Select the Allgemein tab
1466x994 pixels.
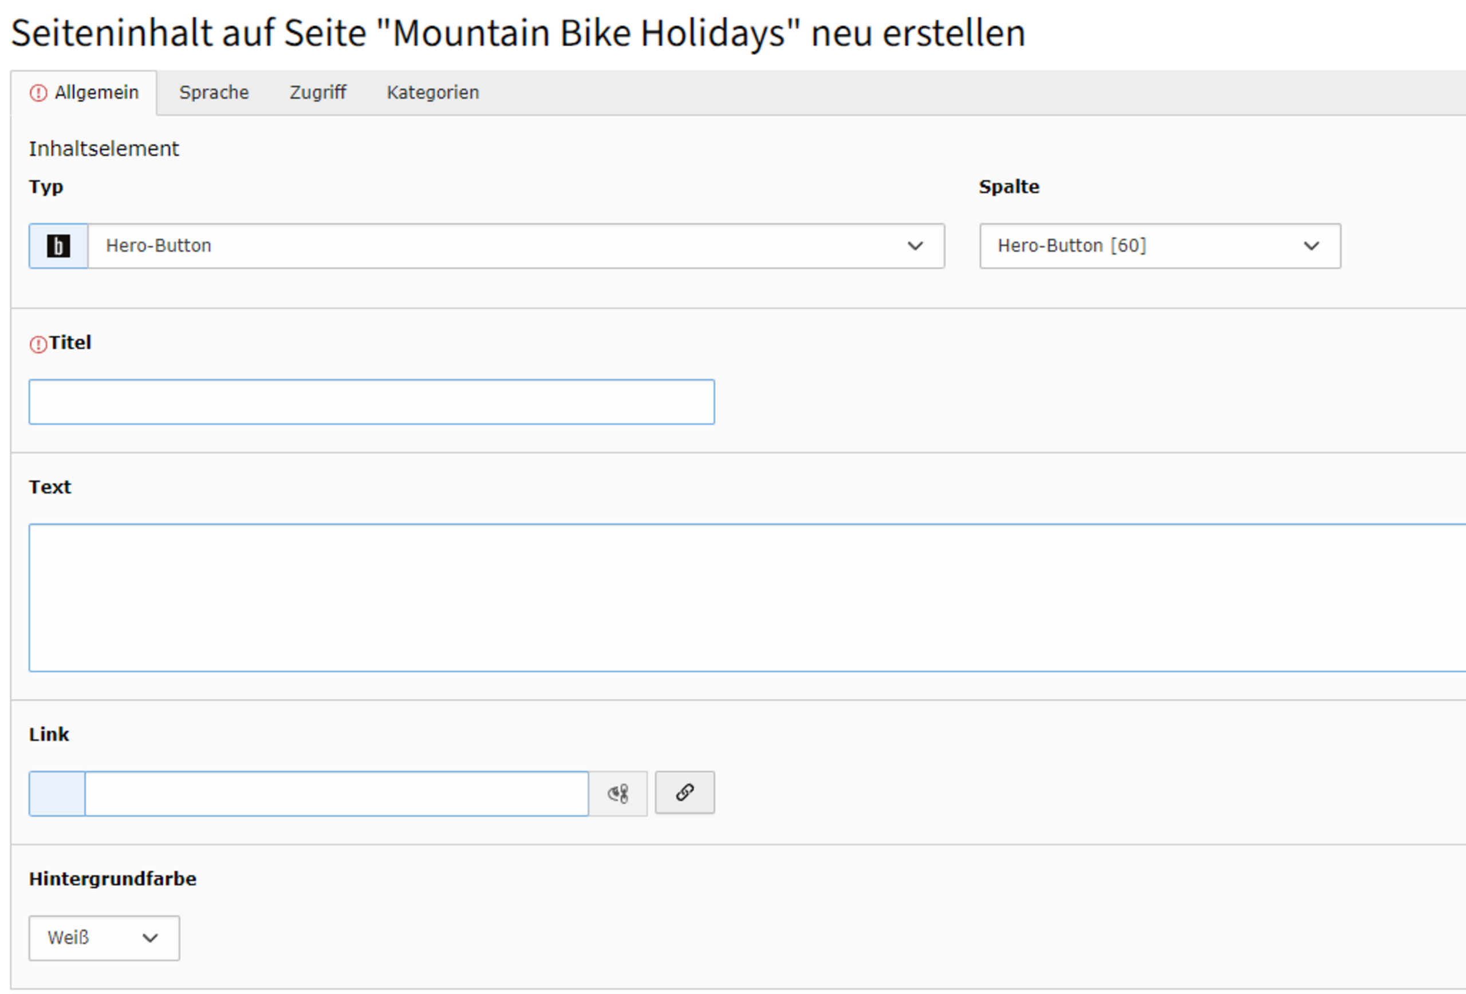96,93
